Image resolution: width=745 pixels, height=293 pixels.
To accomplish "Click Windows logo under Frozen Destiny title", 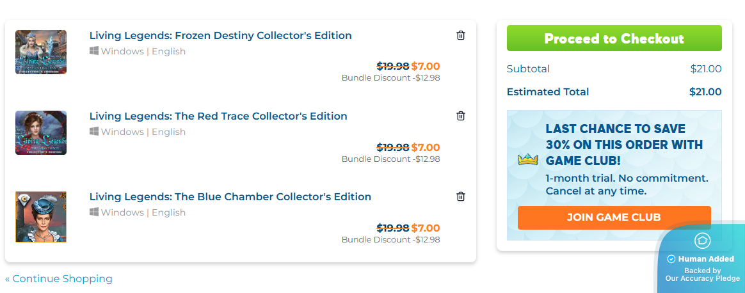I will coord(94,51).
